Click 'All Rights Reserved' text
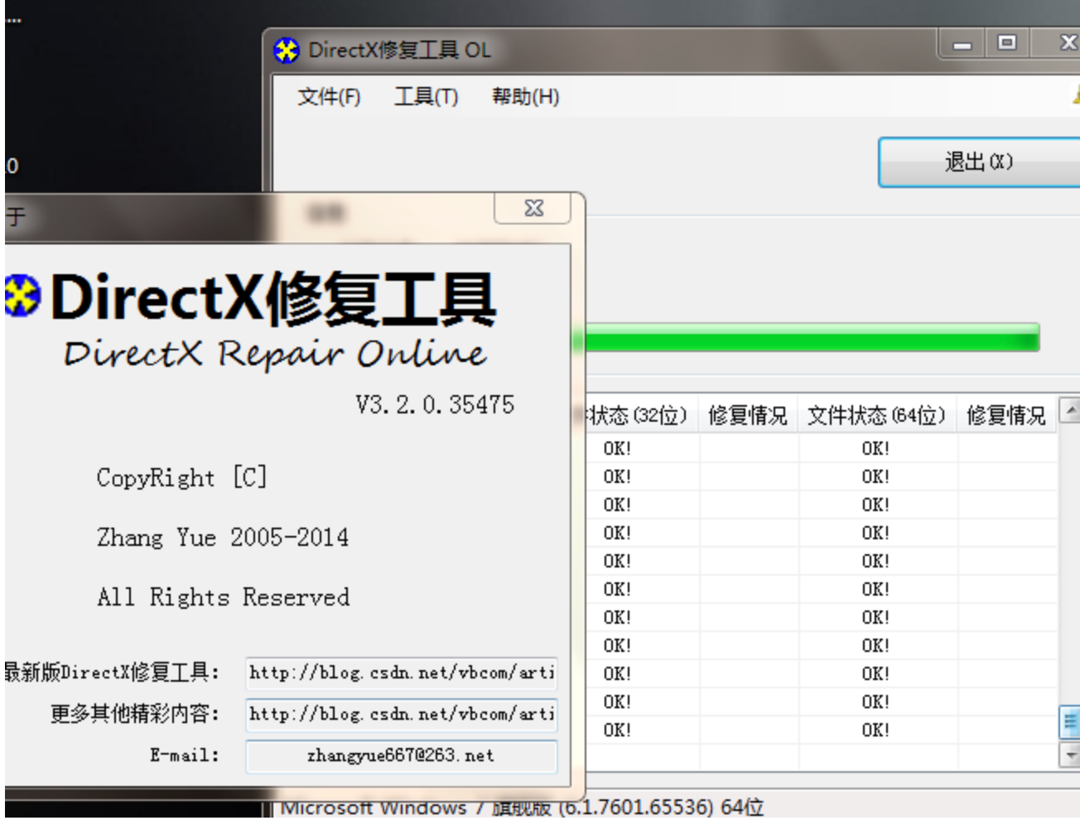 pos(224,597)
